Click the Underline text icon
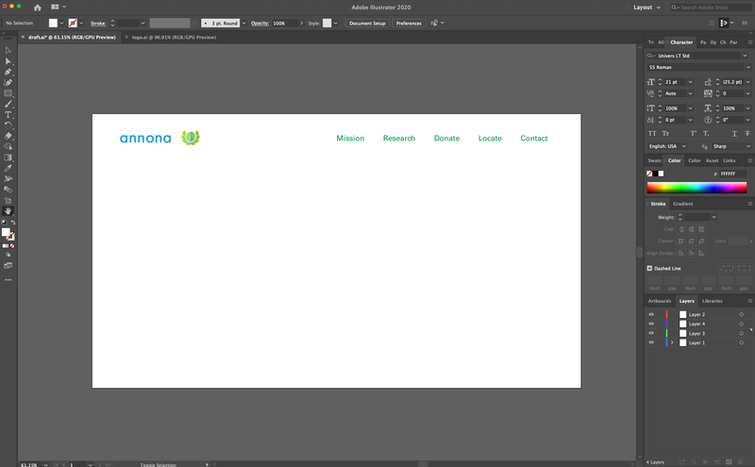755x467 pixels. point(734,133)
